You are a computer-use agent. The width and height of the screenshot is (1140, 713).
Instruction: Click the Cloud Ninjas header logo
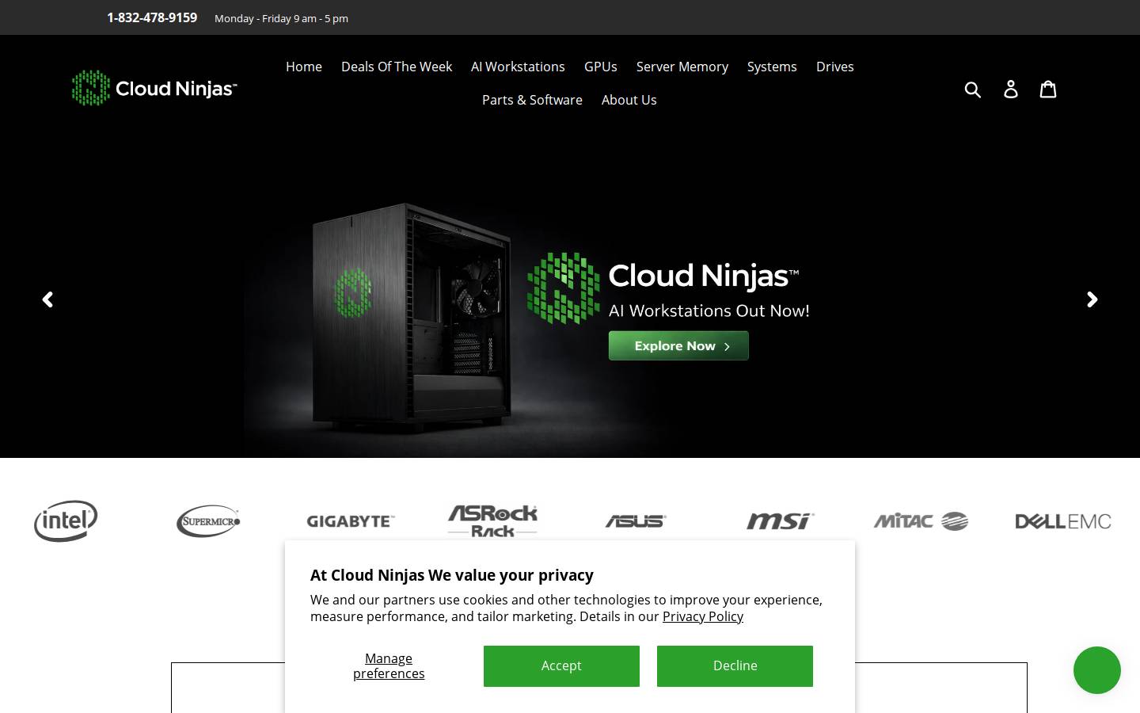click(154, 88)
